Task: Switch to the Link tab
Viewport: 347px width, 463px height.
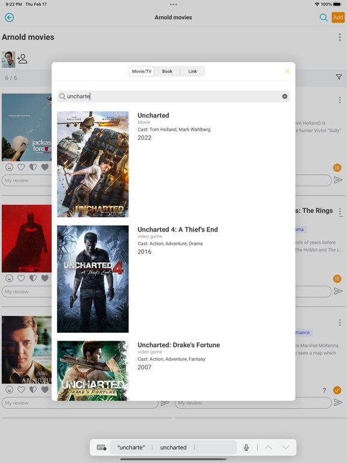Action: point(192,71)
